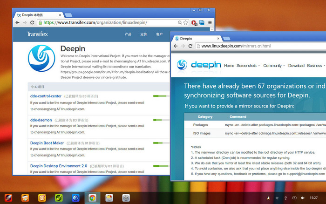Expand the Business dropdown on deepin site
The width and height of the screenshot is (326, 204).
click(316, 66)
